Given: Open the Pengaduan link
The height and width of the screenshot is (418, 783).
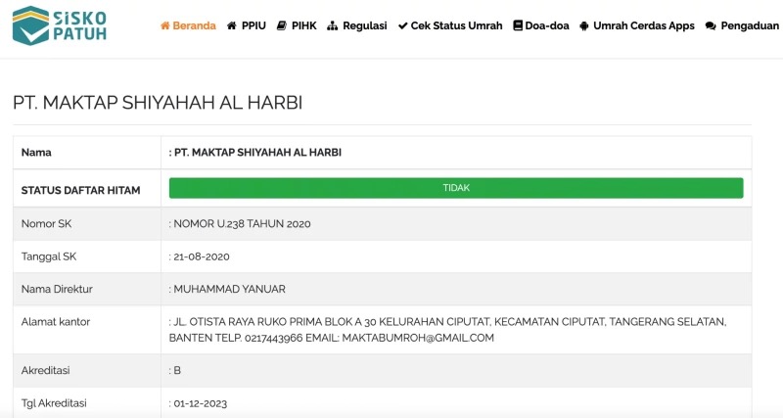Looking at the screenshot, I should [x=750, y=25].
